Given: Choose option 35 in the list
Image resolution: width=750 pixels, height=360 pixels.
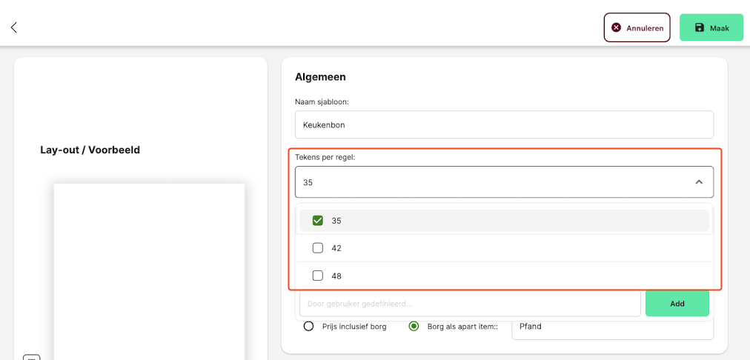Looking at the screenshot, I should (x=504, y=221).
